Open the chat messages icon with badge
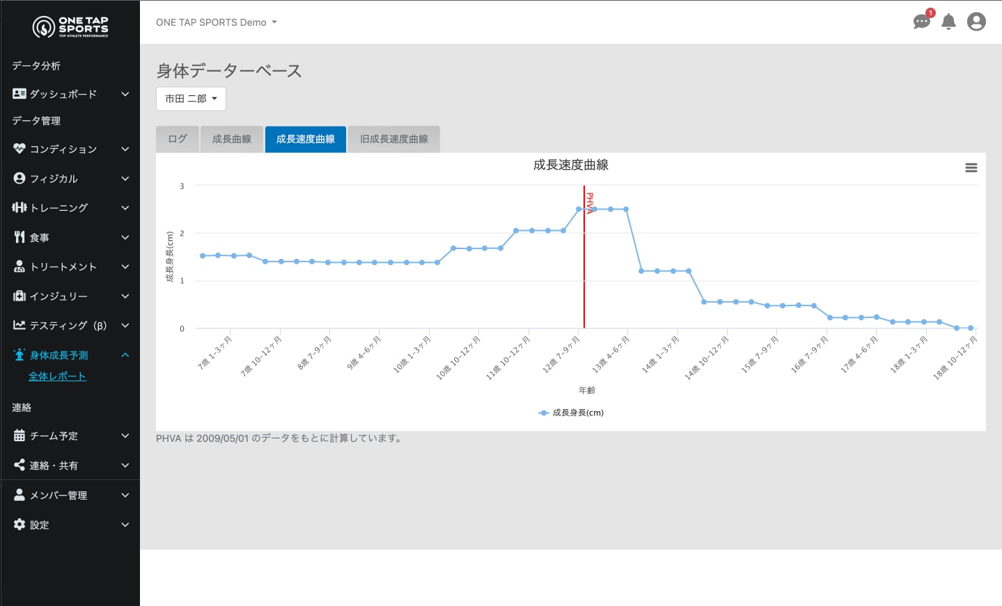Viewport: 1002px width, 606px height. [921, 22]
